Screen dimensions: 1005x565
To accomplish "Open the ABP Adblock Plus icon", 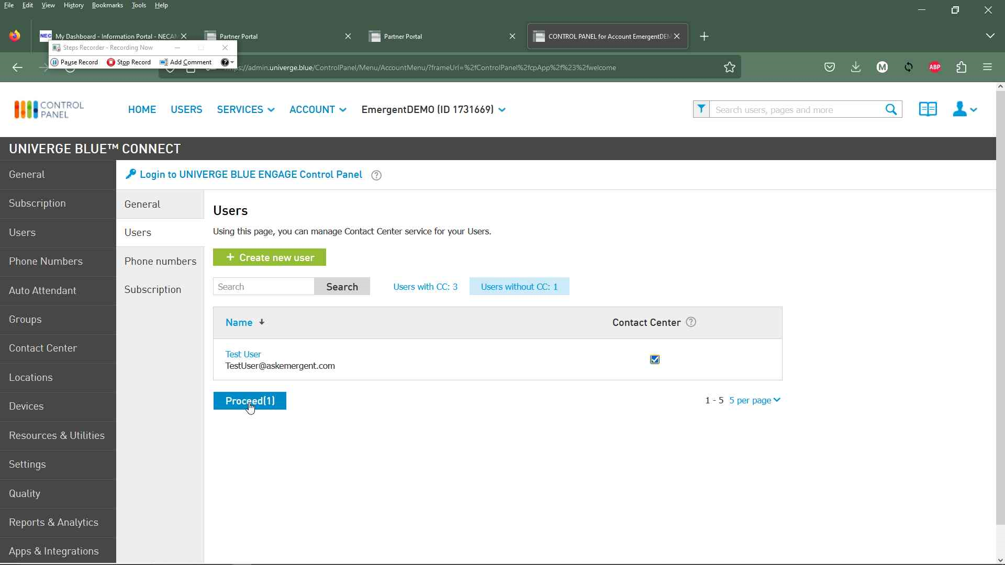I will point(935,67).
